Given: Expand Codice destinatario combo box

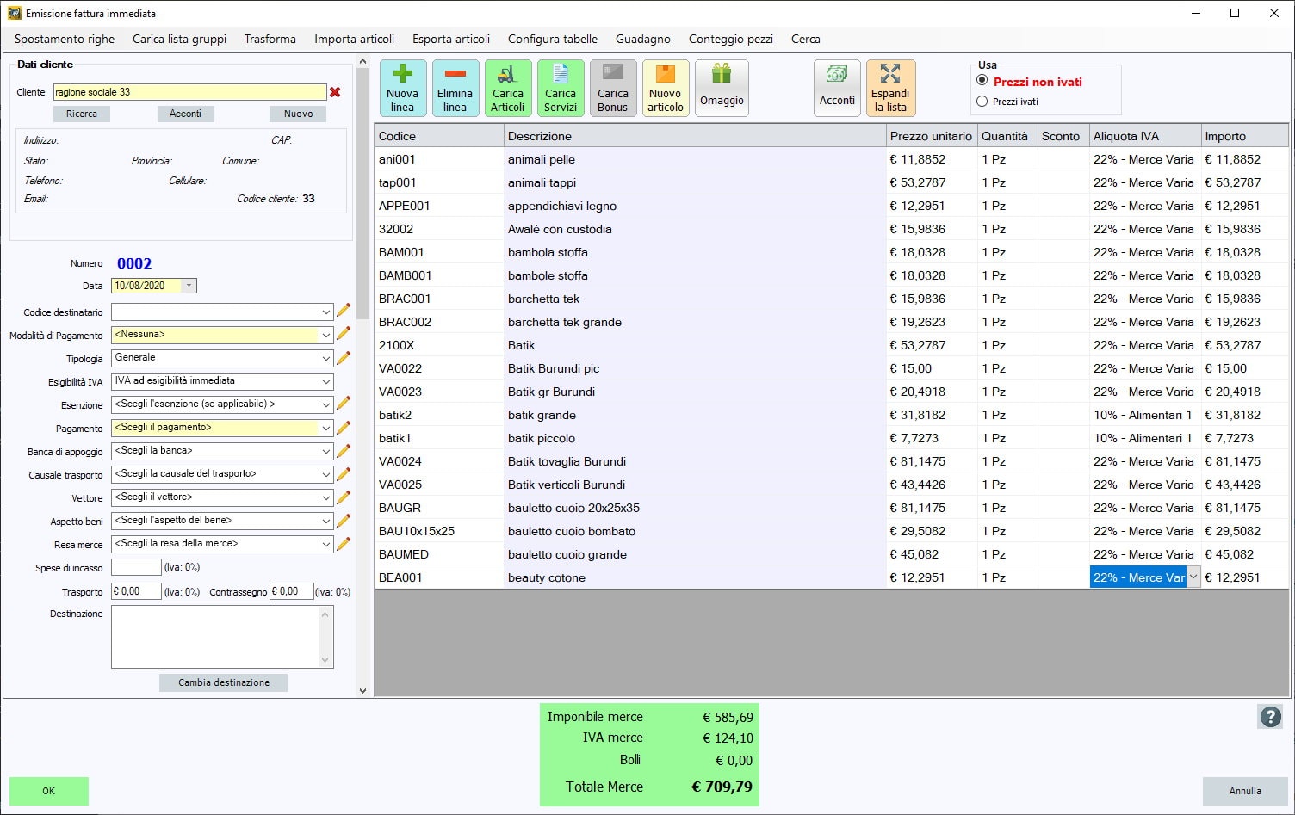Looking at the screenshot, I should point(326,312).
